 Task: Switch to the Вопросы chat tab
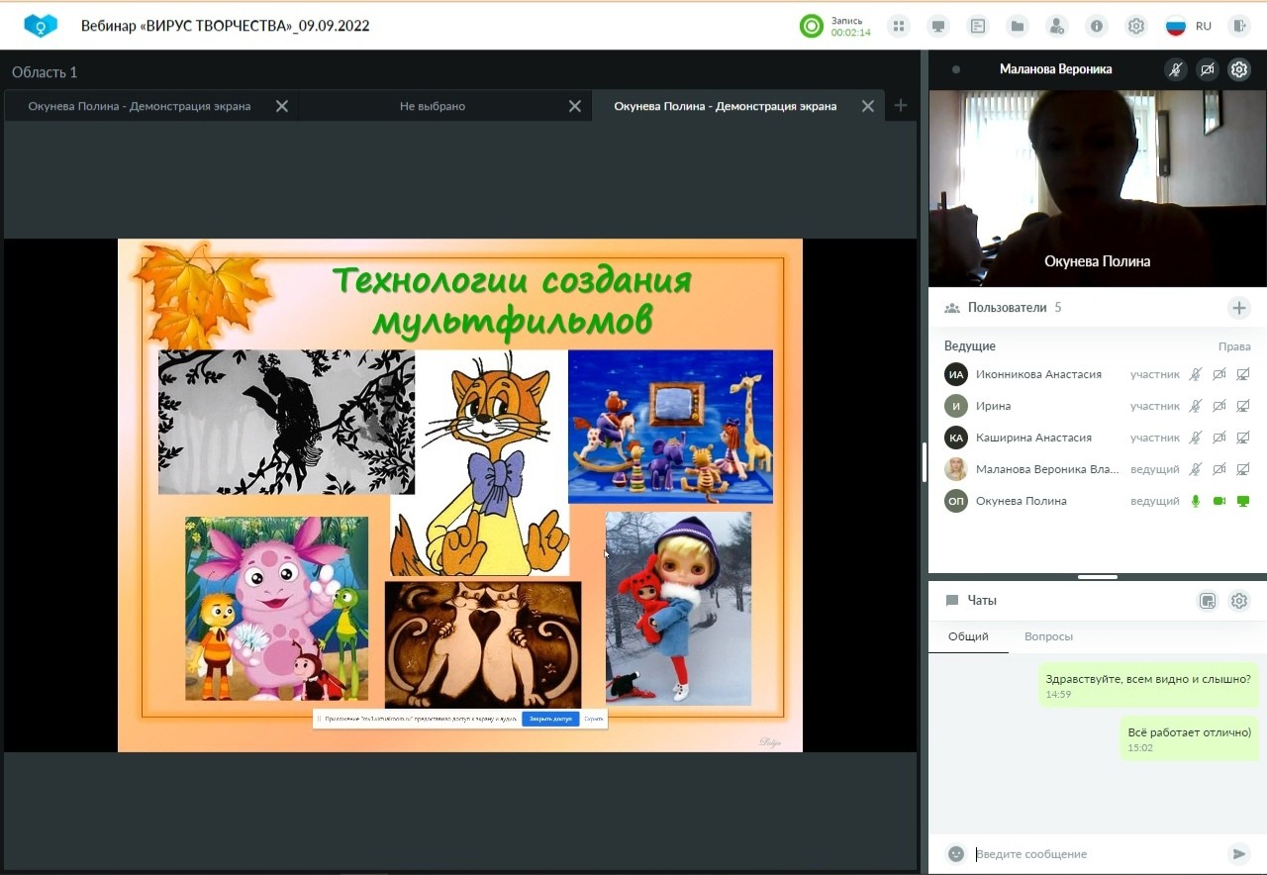(x=1048, y=636)
